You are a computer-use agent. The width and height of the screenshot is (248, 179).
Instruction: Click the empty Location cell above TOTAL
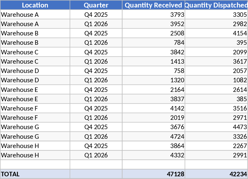pyautogui.click(x=35, y=165)
